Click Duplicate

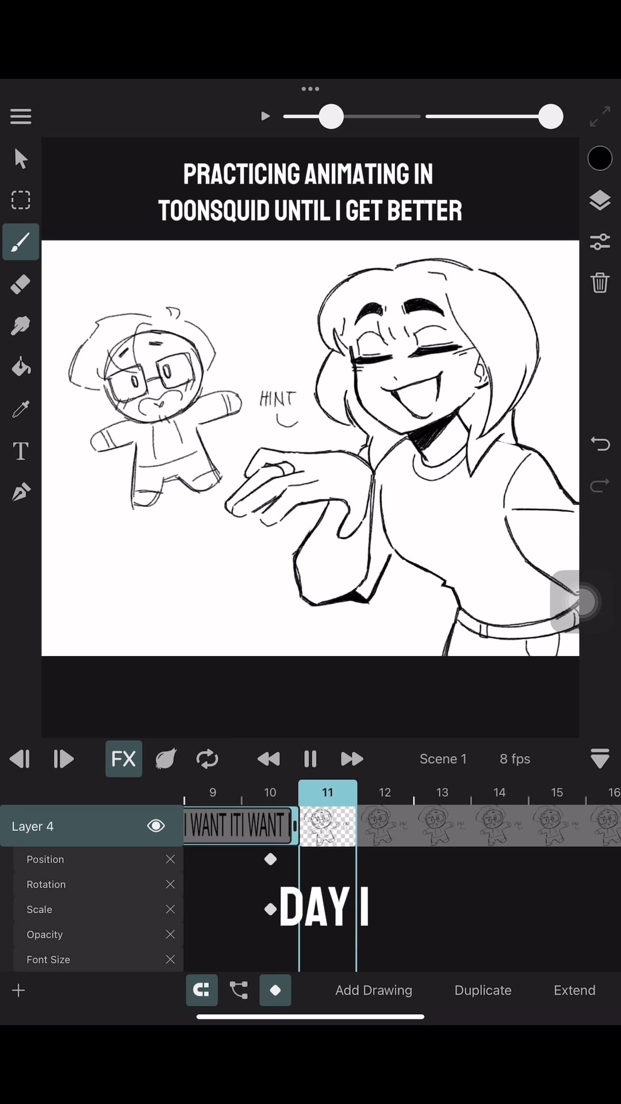pos(483,990)
